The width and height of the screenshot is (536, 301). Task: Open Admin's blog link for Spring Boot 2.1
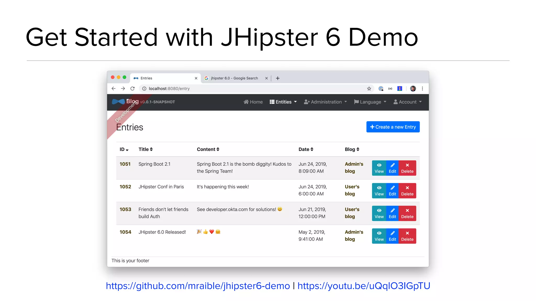[354, 167]
